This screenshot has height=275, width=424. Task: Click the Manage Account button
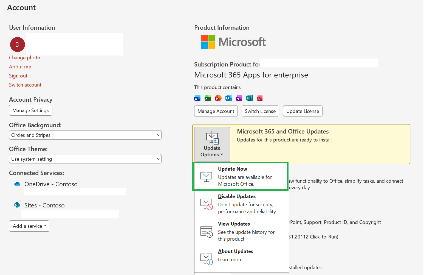click(x=216, y=111)
